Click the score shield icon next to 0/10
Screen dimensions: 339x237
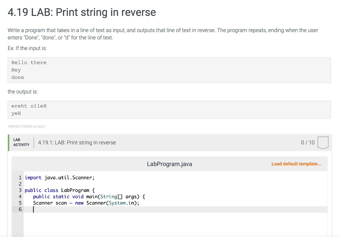click(323, 143)
